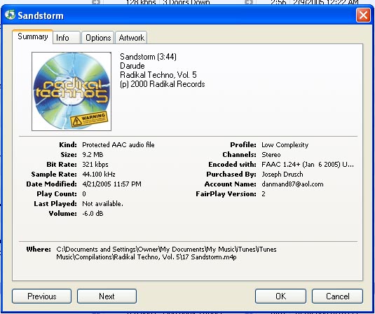This screenshot has height=314, width=375.
Task: Click the 'FAAC 1.24+' encoder value
Action: click(x=308, y=164)
